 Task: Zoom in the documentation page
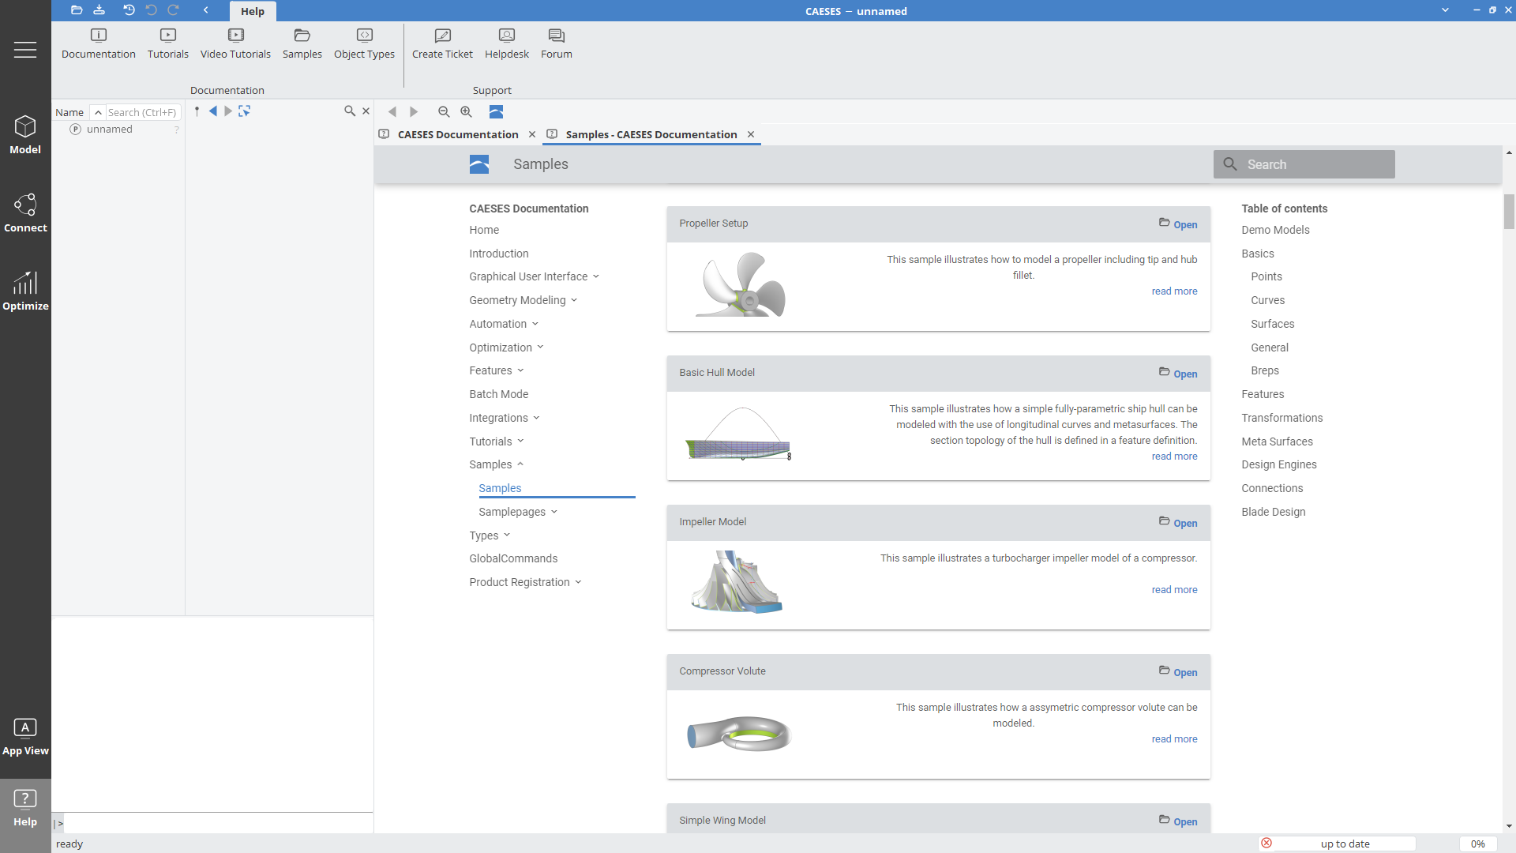point(466,112)
